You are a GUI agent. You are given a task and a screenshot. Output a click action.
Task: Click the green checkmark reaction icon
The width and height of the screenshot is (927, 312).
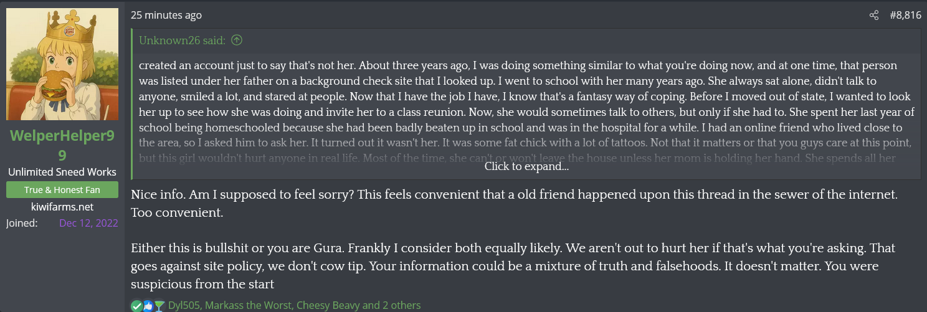(x=137, y=306)
